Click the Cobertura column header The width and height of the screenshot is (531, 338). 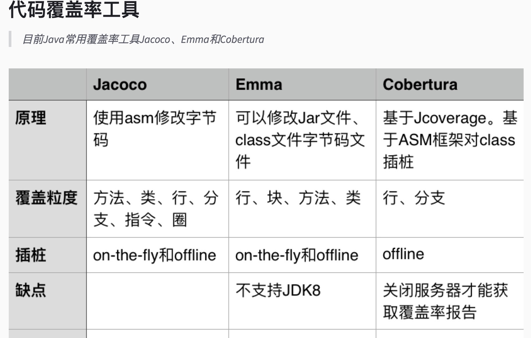pyautogui.click(x=450, y=84)
